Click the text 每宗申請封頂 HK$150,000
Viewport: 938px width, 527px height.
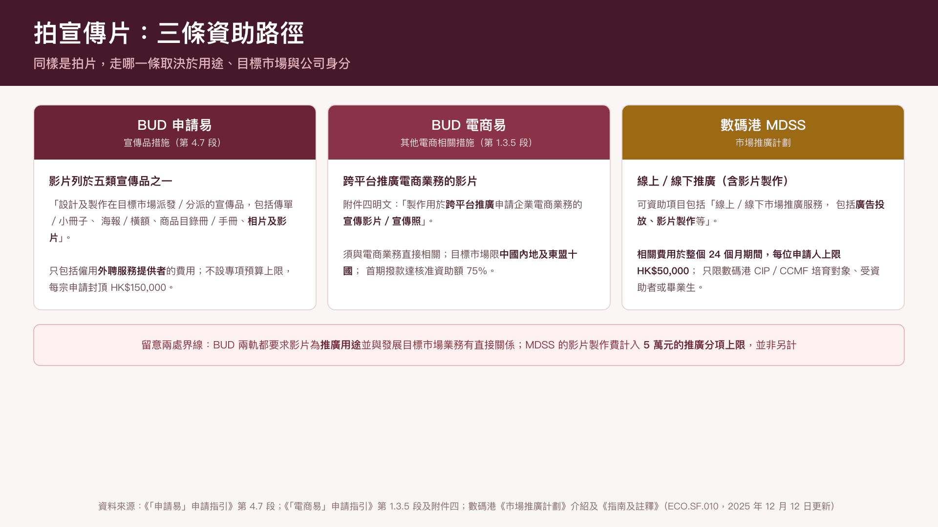[107, 287]
